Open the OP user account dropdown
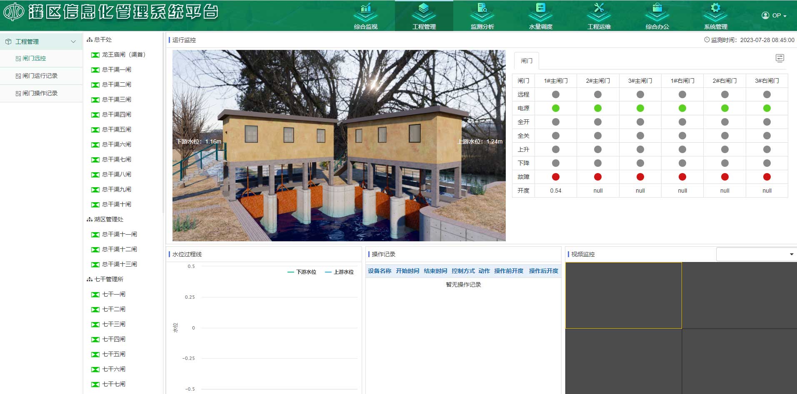The width and height of the screenshot is (797, 394). 774,15
